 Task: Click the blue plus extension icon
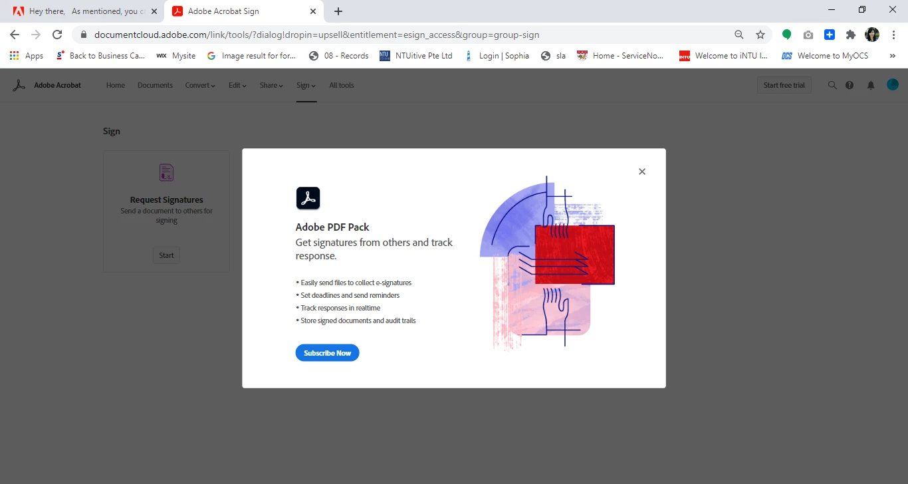[x=830, y=35]
